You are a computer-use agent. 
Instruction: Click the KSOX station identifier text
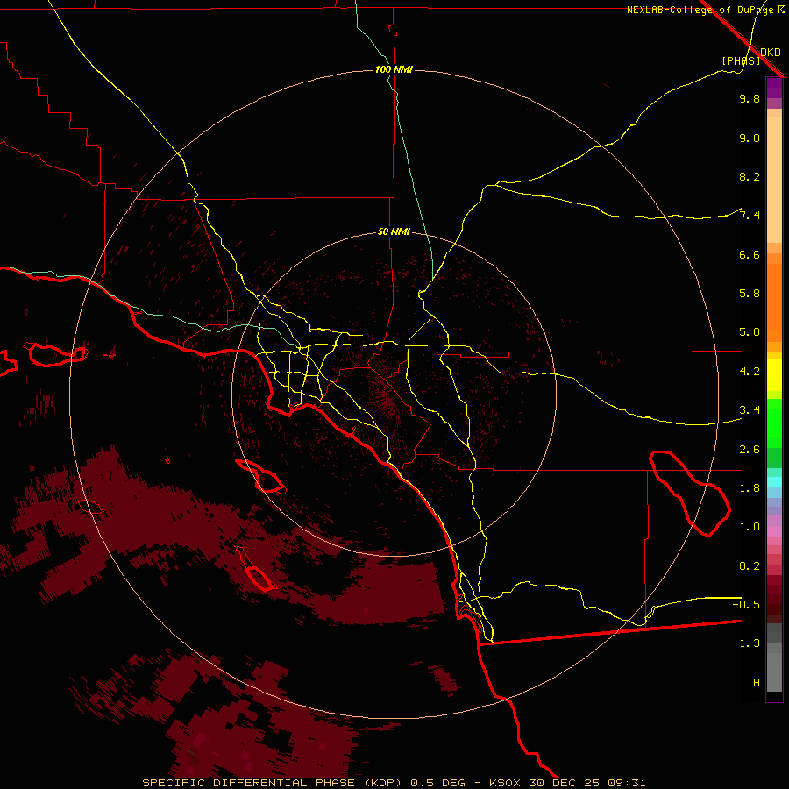(x=506, y=783)
